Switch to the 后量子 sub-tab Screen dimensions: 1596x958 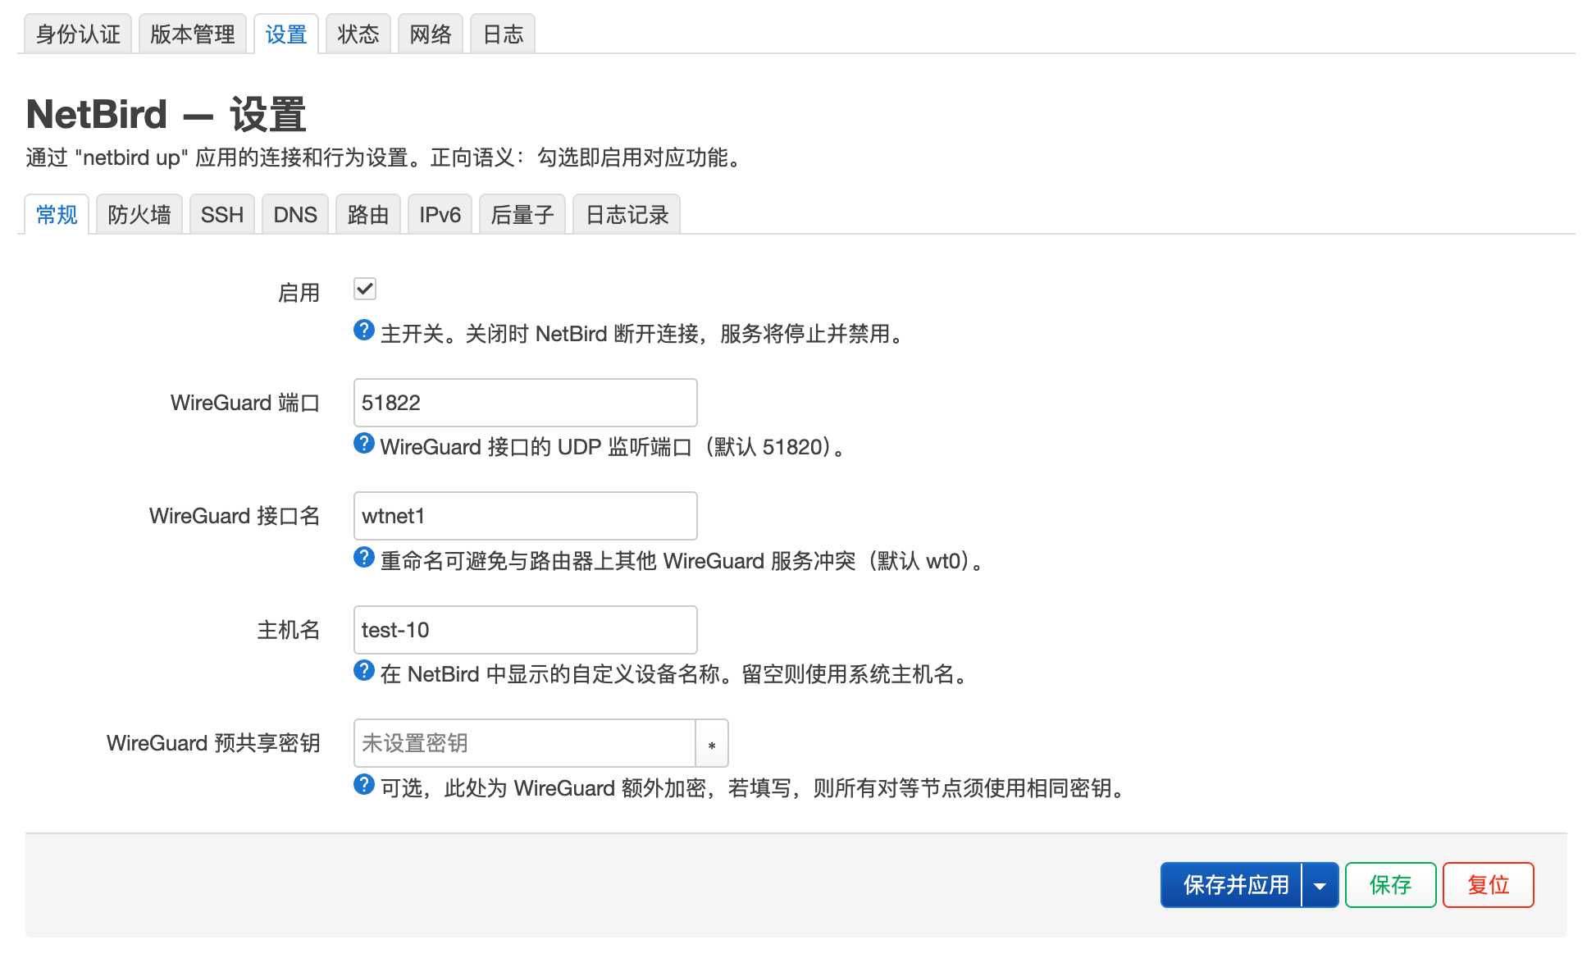pos(522,214)
